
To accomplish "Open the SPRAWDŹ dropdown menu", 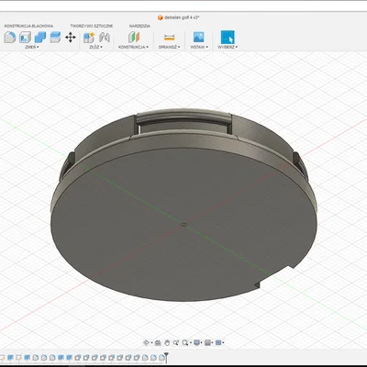I will tap(169, 47).
